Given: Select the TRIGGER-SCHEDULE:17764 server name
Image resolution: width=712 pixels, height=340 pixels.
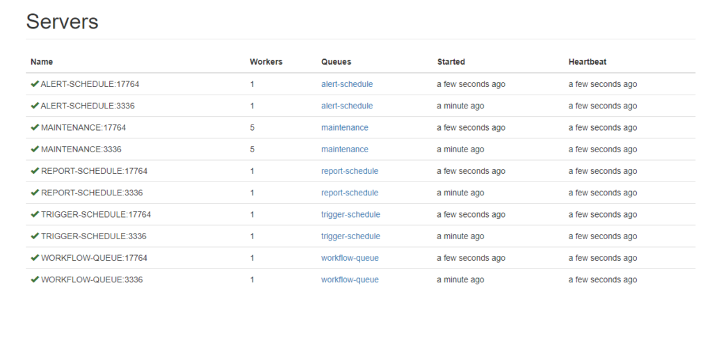Looking at the screenshot, I should click(96, 215).
